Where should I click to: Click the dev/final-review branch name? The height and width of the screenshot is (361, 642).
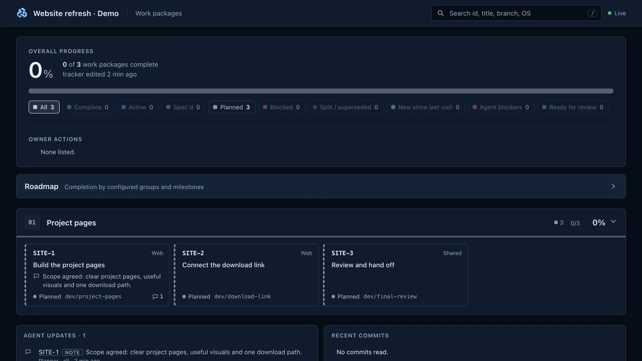390,296
